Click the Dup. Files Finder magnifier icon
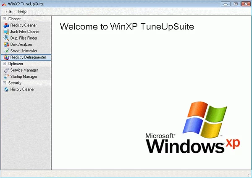Screen dimensions: 252x178 6,38
